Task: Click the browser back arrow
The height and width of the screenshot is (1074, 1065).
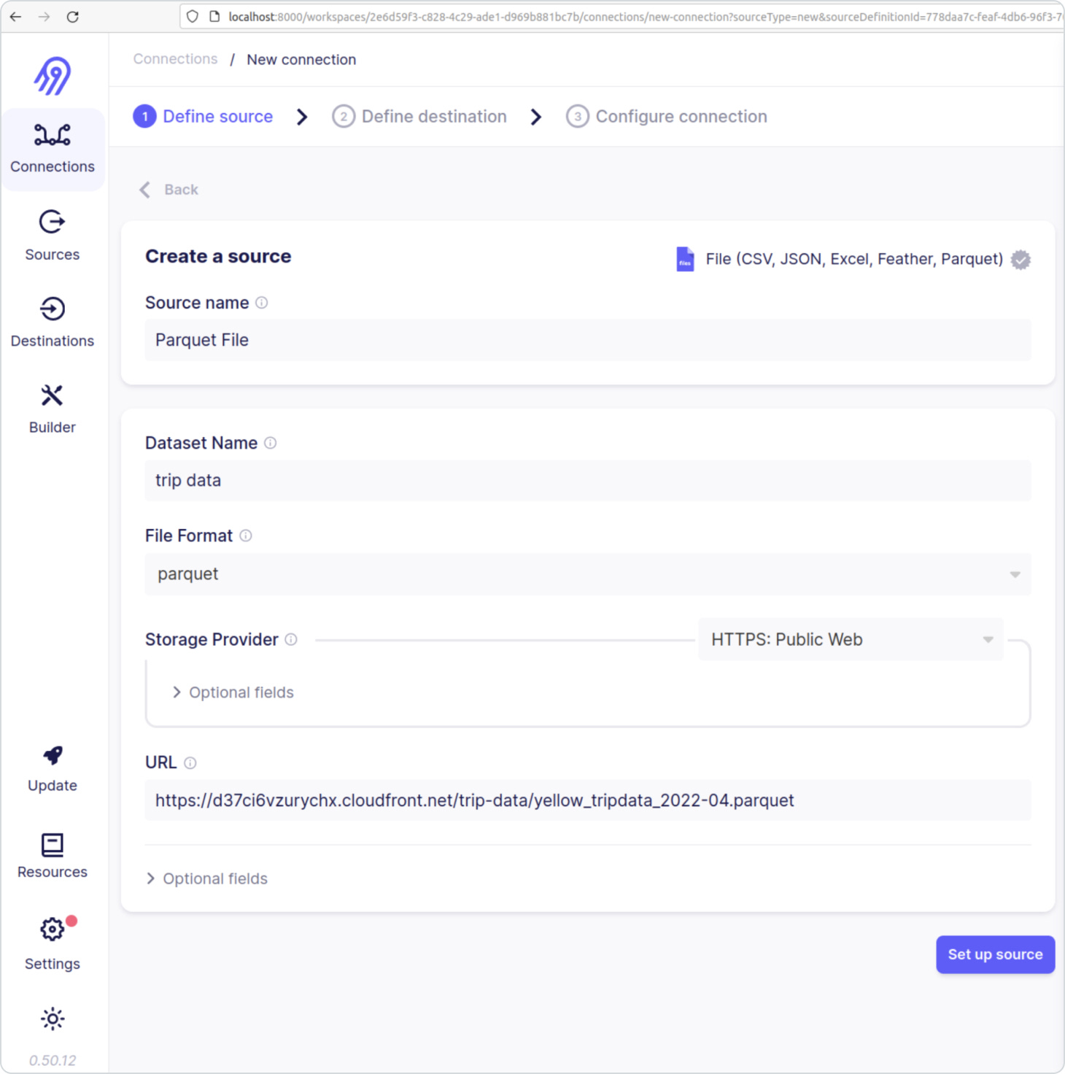Action: pos(15,17)
